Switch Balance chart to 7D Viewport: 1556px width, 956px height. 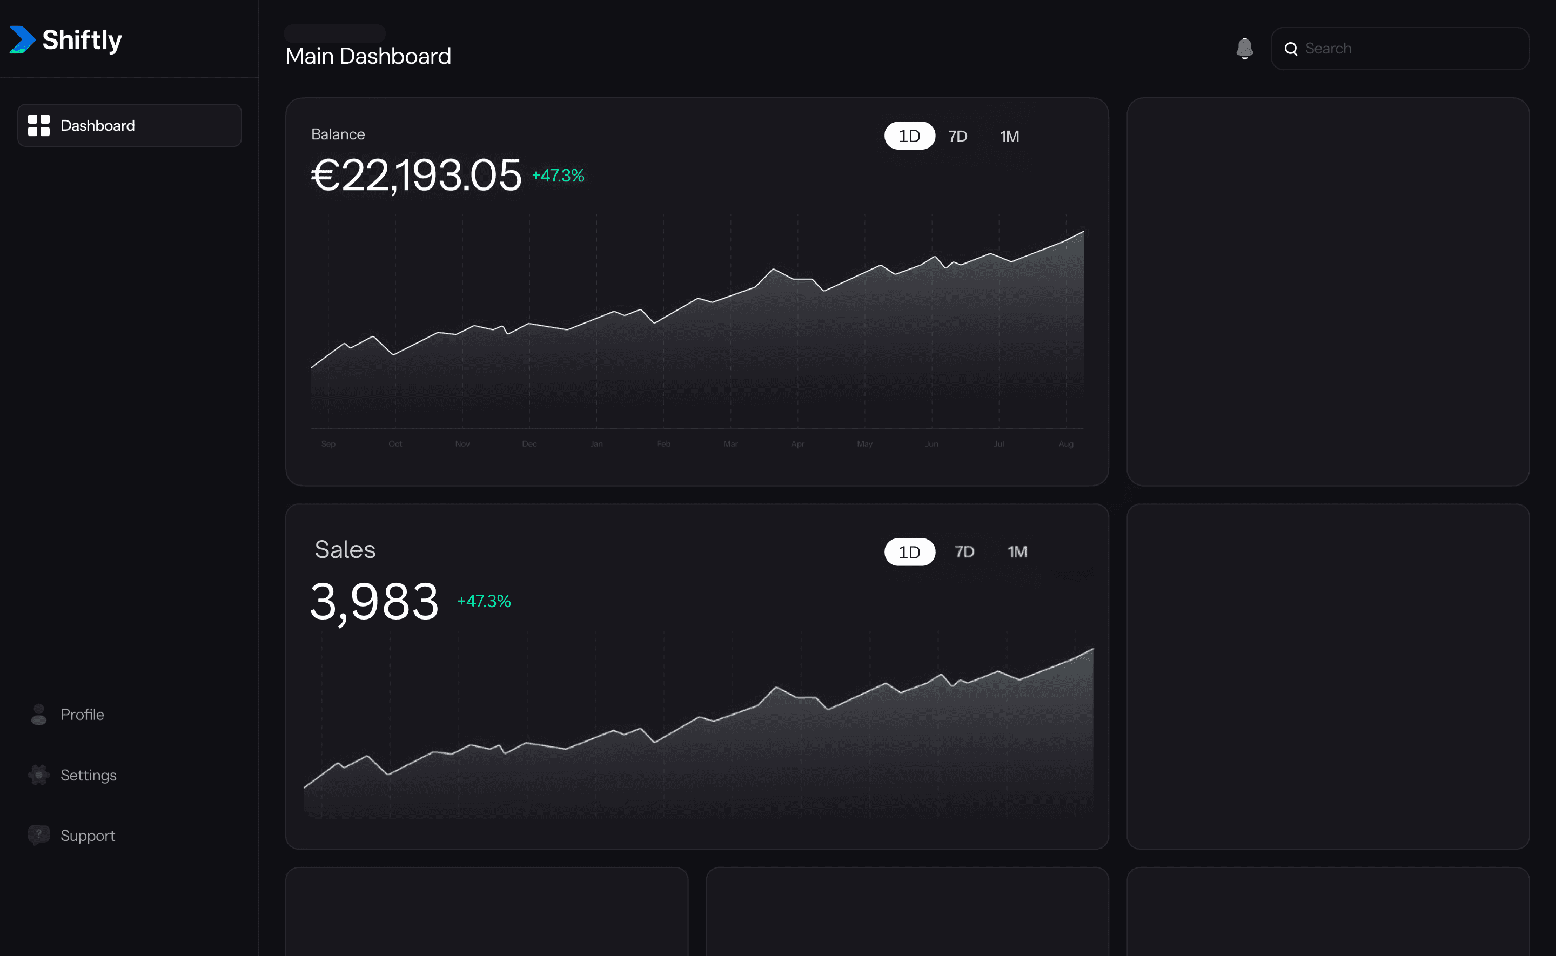(x=957, y=136)
